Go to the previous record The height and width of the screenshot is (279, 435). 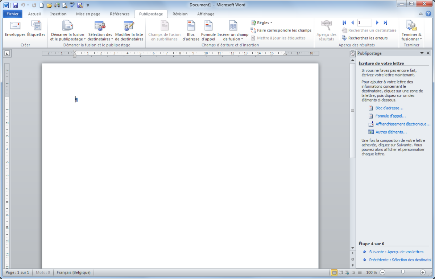[352, 22]
